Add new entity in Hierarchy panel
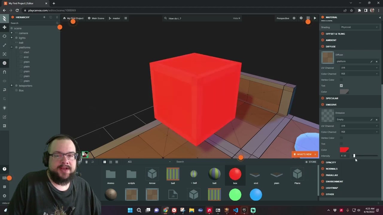The width and height of the screenshot is (383, 215). (x=44, y=17)
